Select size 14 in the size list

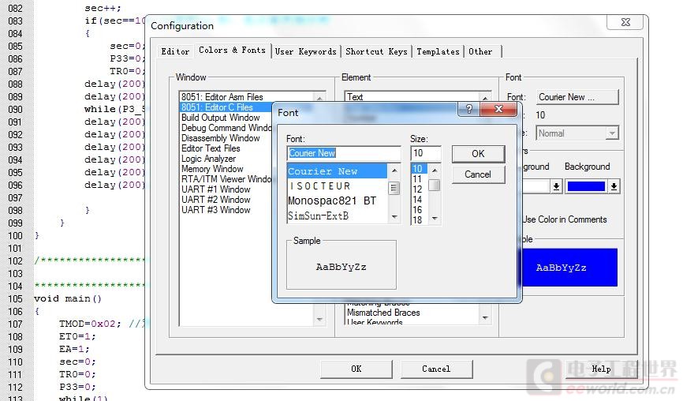coord(419,200)
